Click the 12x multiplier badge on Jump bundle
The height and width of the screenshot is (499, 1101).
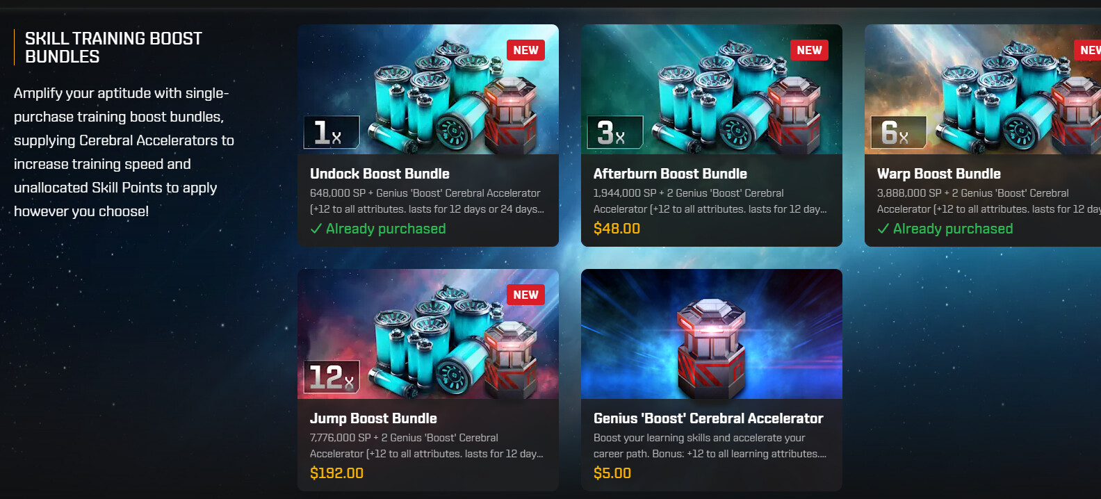point(332,377)
